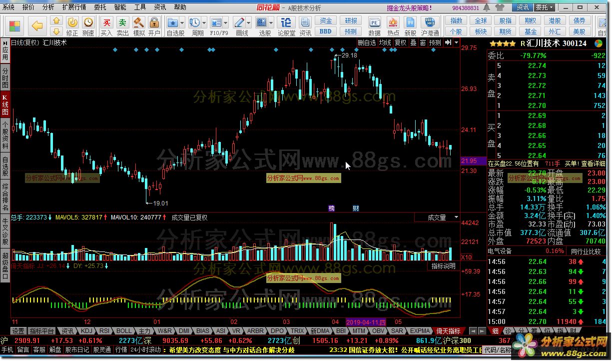Image resolution: width=612 pixels, height=361 pixels.
Task: Click the colorful home squares icon
Action: click(x=15, y=26)
